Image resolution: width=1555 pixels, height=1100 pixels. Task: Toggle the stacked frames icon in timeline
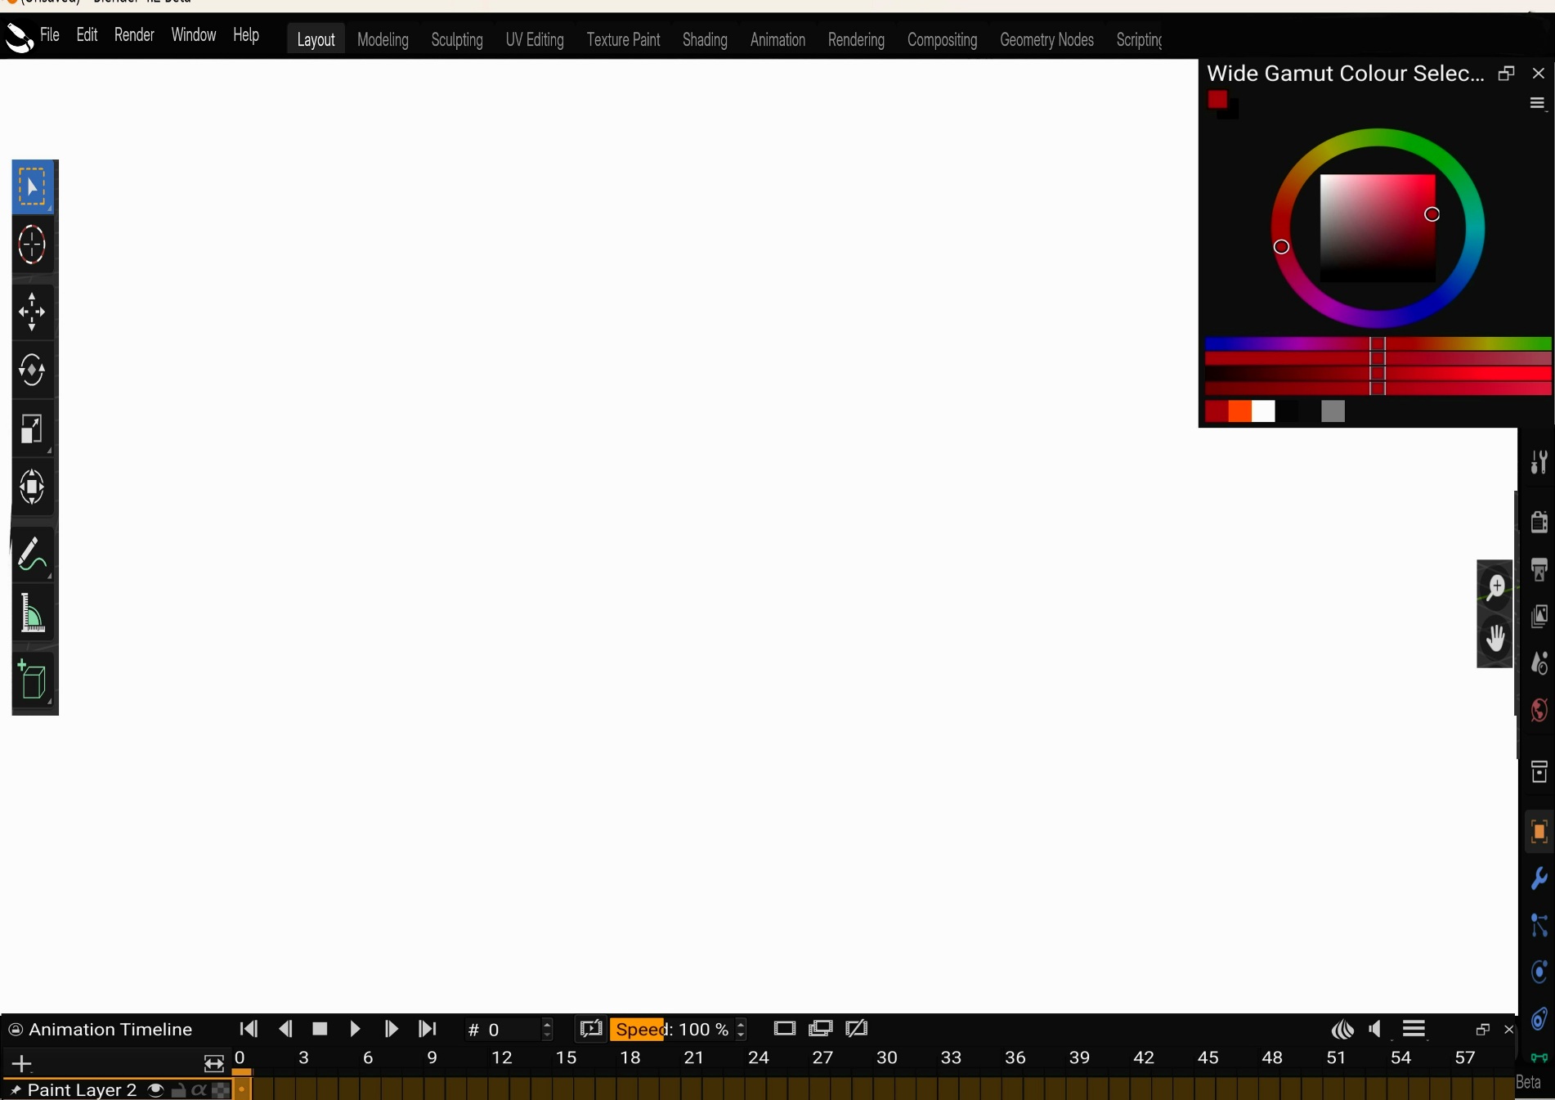[x=820, y=1029]
